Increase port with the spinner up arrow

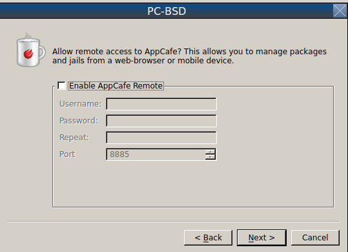(x=210, y=152)
